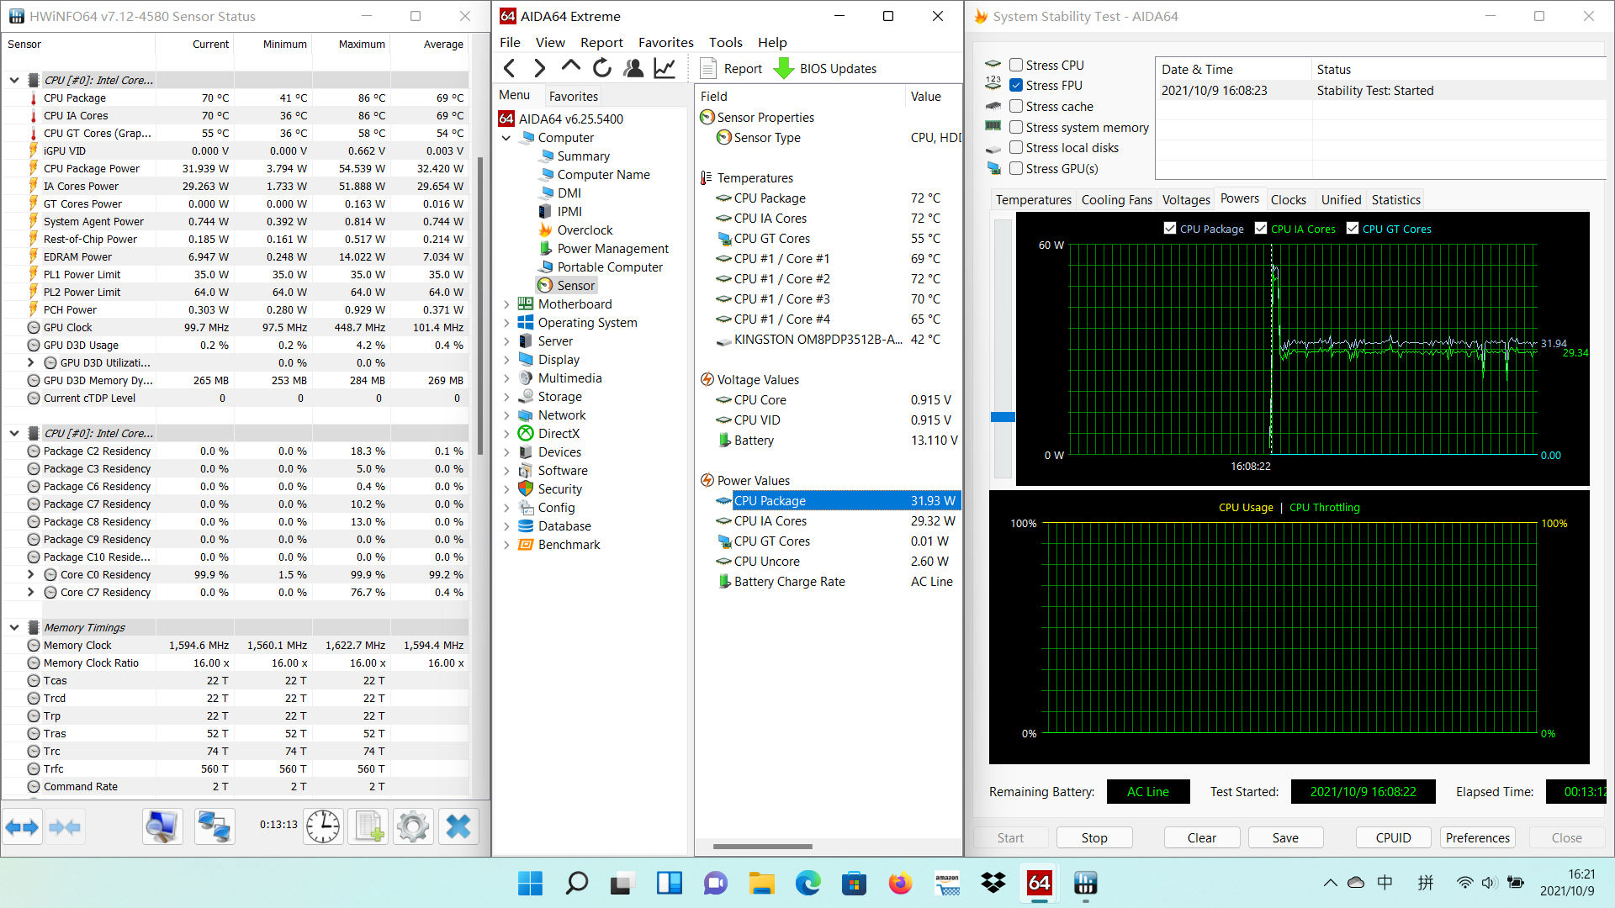Screen dimensions: 1615x908
Task: Enable Stress cache checkbox
Action: pos(1016,106)
